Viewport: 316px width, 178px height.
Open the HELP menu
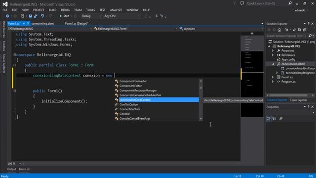coord(146,10)
